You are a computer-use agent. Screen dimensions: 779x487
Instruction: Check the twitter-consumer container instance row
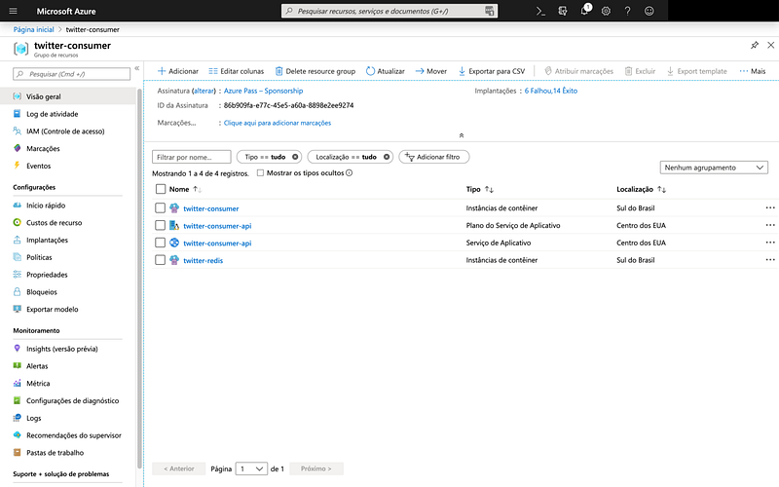160,207
